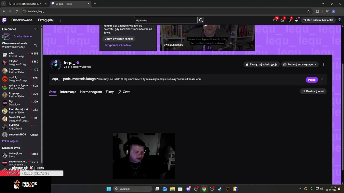
Task: Click Ustaw zwiastun kanału button
Action: coord(119,39)
